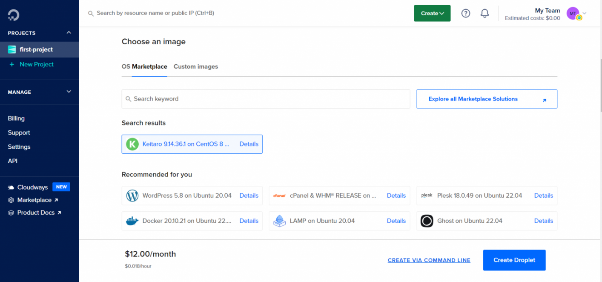The height and width of the screenshot is (282, 602).
Task: Click the Keitaro green K logo
Action: 132,144
